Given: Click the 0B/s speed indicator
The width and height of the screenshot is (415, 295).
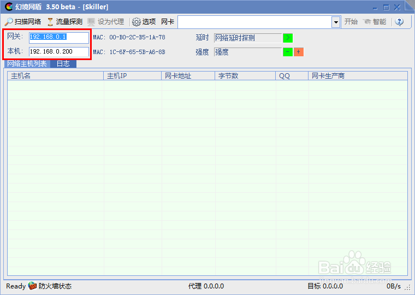Looking at the screenshot, I should pos(393,286).
